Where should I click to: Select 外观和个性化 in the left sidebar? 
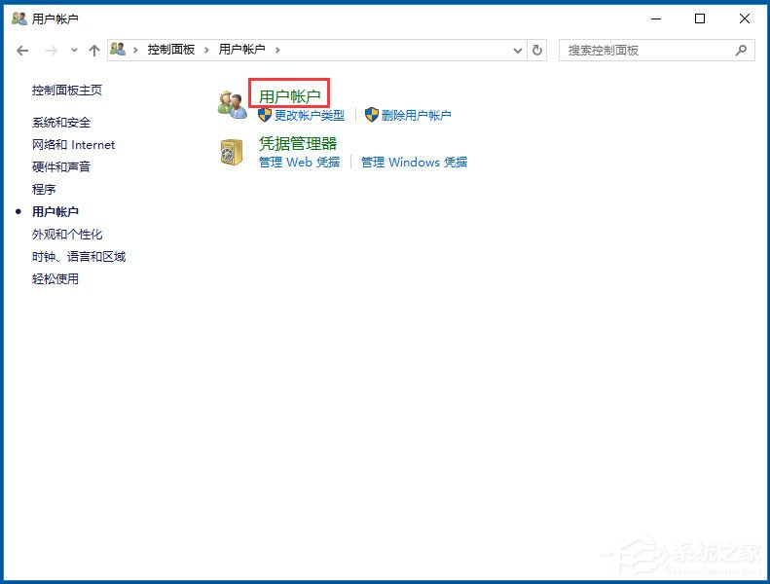click(67, 235)
